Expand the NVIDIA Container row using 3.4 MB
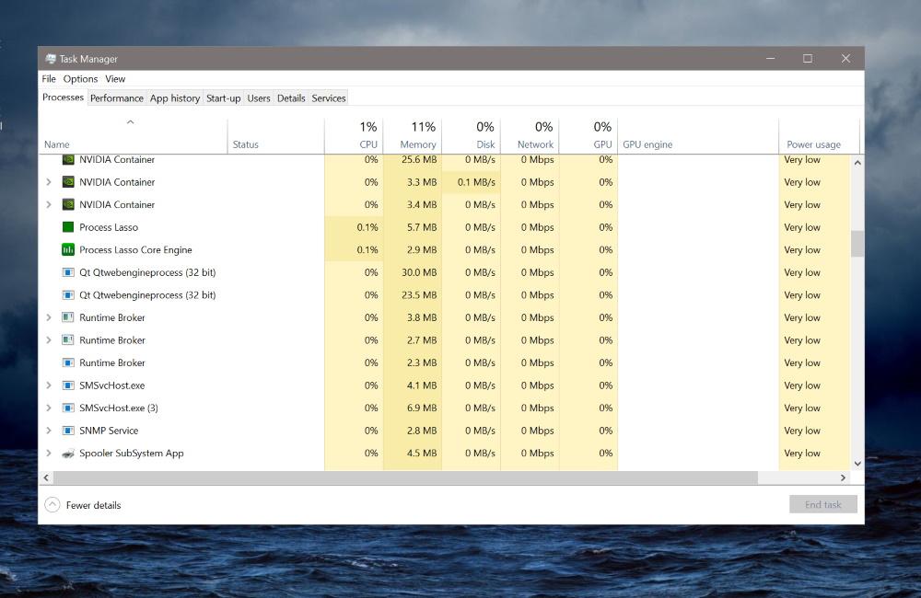Viewport: 921px width, 598px height. 49,204
